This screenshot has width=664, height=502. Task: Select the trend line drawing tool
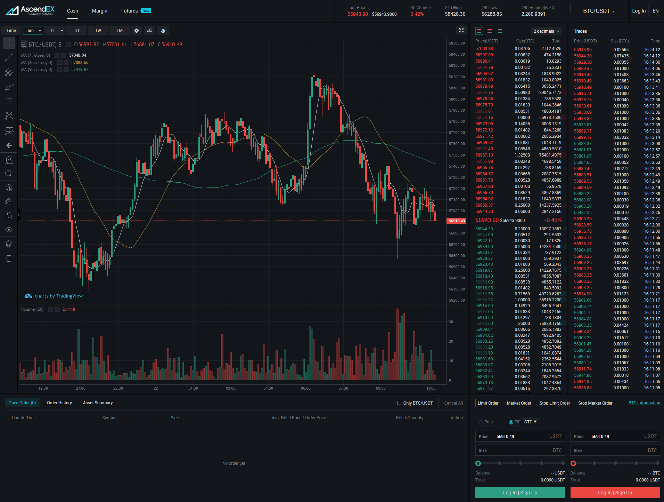(9, 57)
